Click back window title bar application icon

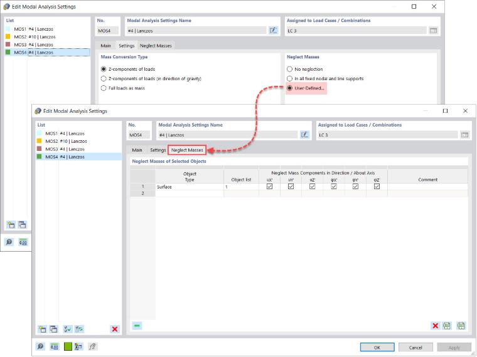pos(7,7)
